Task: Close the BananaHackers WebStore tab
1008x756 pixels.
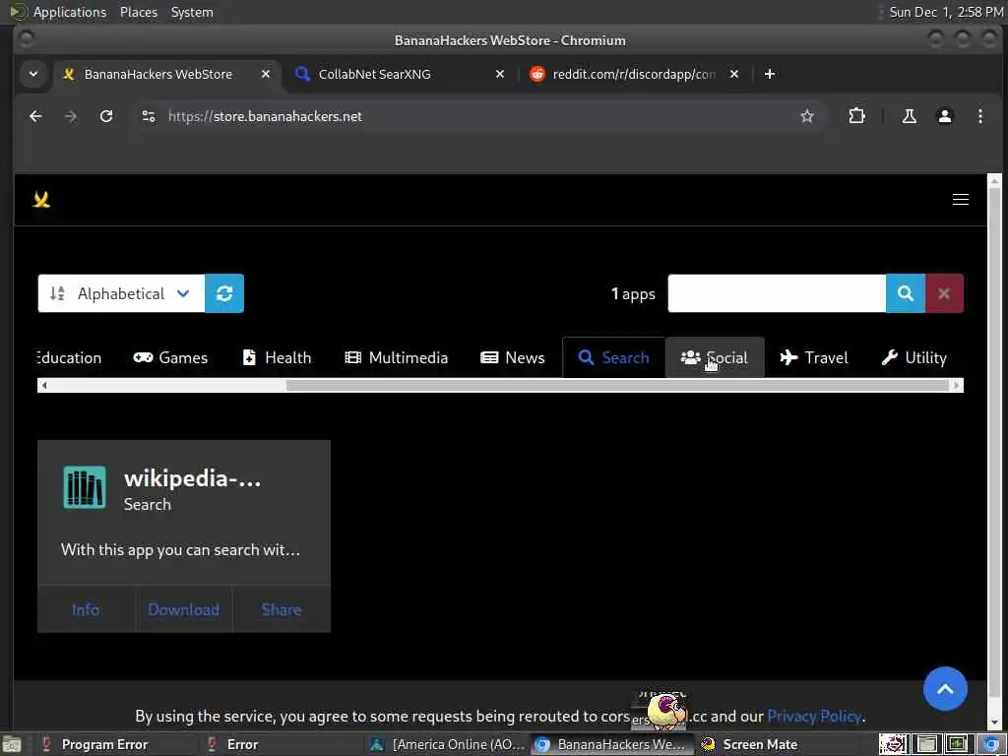Action: (266, 74)
